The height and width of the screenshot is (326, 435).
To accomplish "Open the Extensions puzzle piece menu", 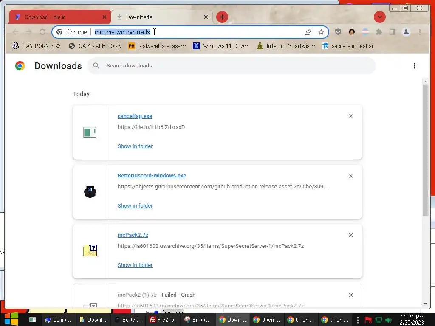I will coord(379,32).
